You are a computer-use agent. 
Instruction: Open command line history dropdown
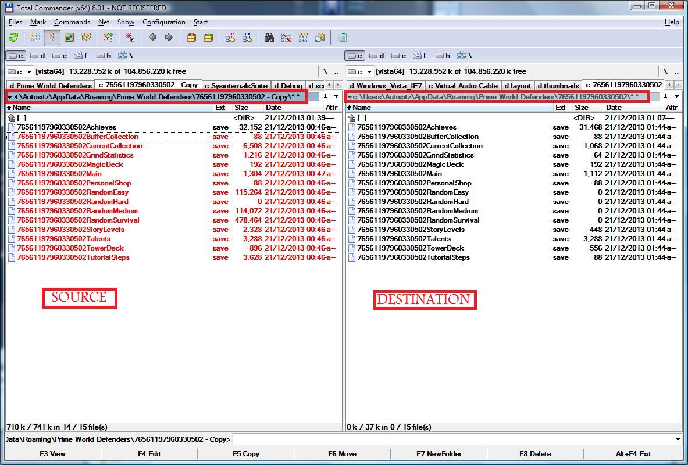pyautogui.click(x=678, y=439)
